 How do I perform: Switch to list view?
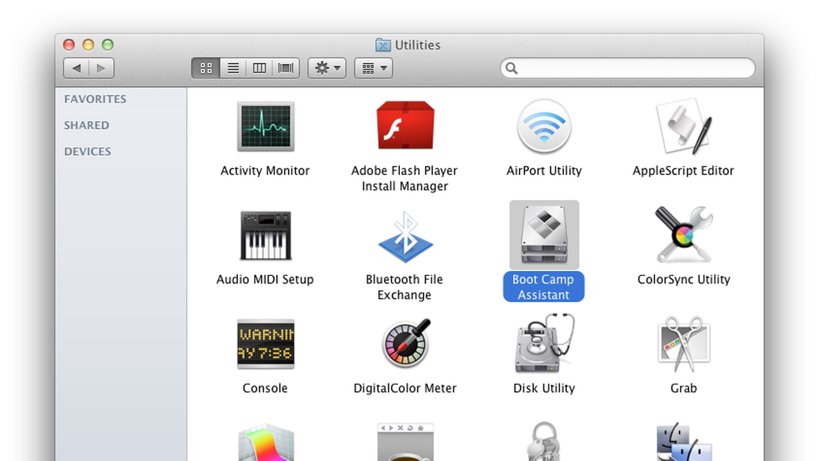click(234, 68)
